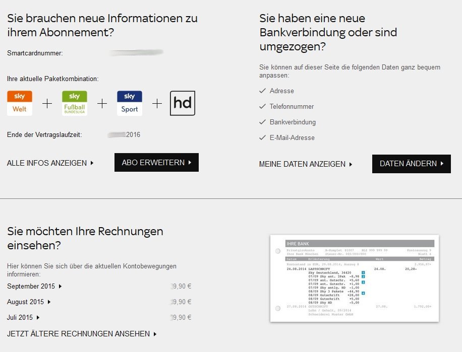Click the checkmark next to Telefonnummer

click(263, 106)
